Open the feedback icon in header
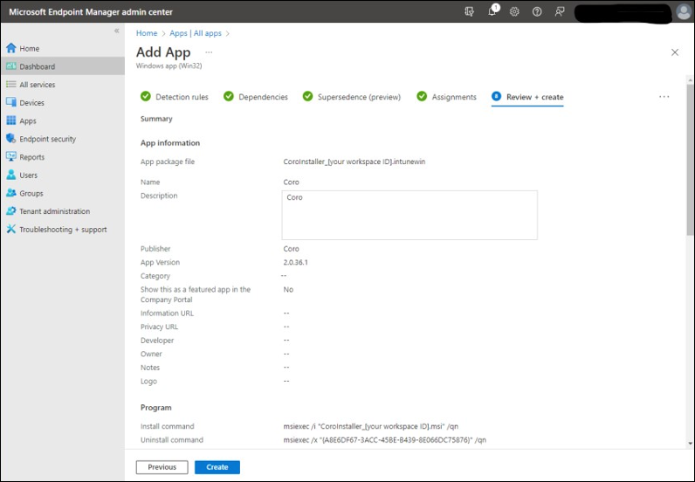Viewport: 695px width, 482px height. coord(560,12)
